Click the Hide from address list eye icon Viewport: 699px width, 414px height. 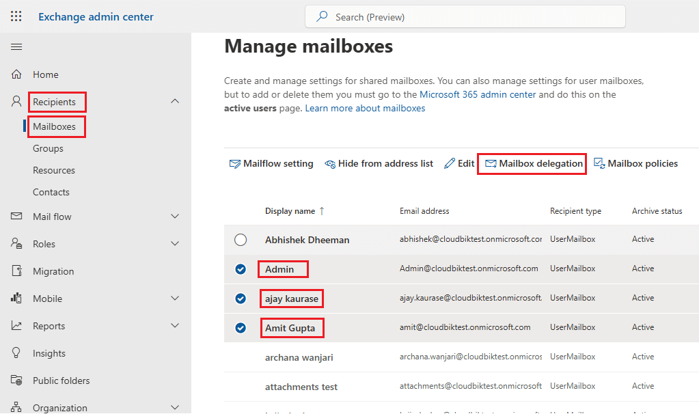click(x=330, y=164)
